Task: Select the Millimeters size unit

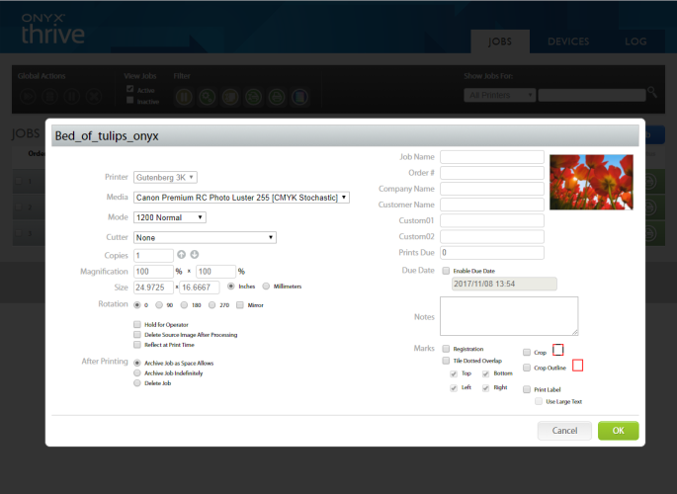Action: [267, 287]
